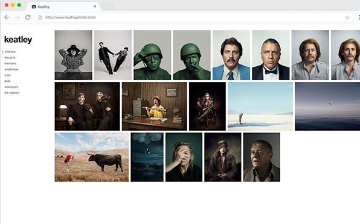Image resolution: width=360 pixels, height=224 pixels.
Task: Open the elderly man in beige jacket portrait
Action: pyautogui.click(x=262, y=157)
